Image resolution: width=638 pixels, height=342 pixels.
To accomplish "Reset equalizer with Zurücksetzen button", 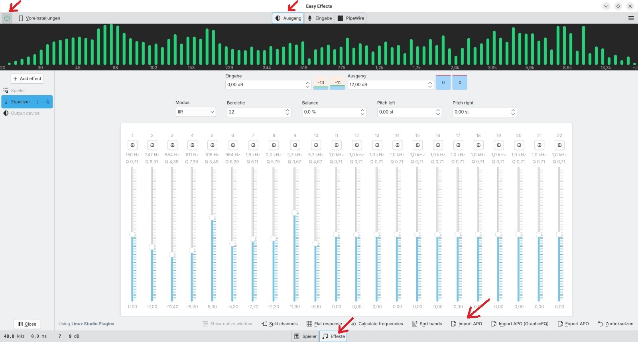I will [616, 324].
